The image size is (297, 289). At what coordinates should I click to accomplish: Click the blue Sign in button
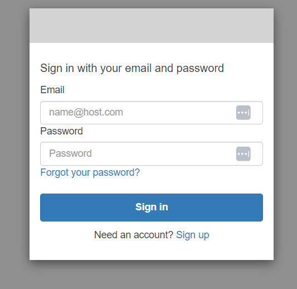pos(152,208)
